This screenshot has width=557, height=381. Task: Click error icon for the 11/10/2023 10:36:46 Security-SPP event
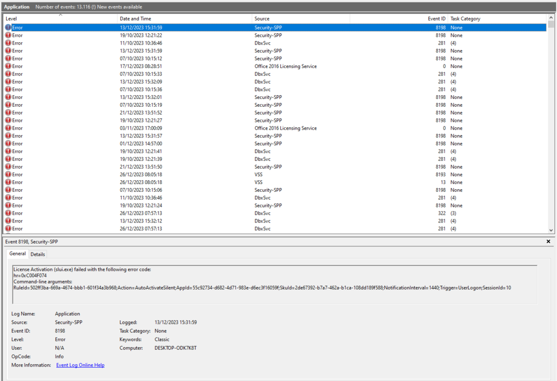coord(8,43)
